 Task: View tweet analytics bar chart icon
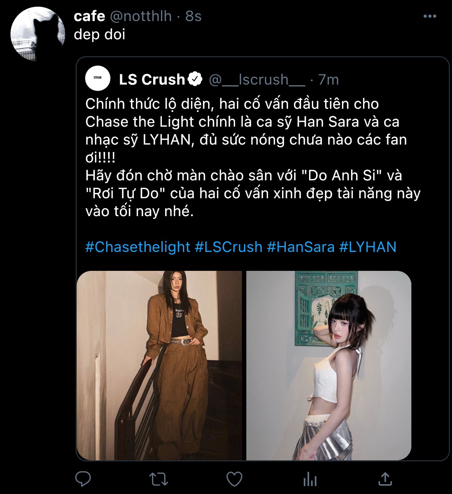click(x=310, y=479)
